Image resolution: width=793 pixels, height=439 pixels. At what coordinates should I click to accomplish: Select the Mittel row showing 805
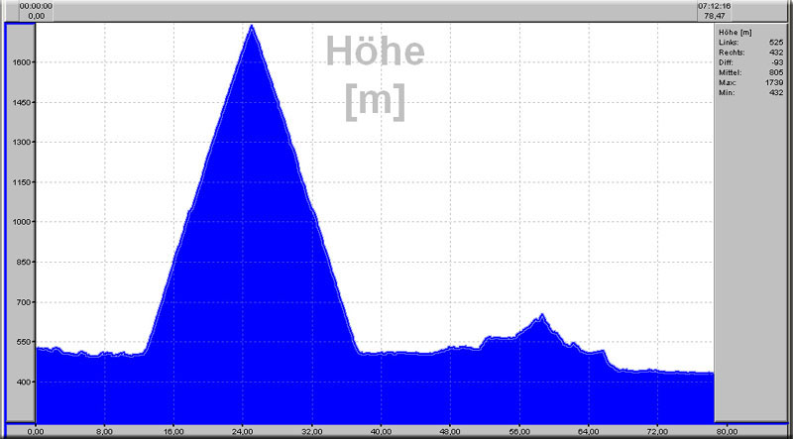[x=750, y=73]
